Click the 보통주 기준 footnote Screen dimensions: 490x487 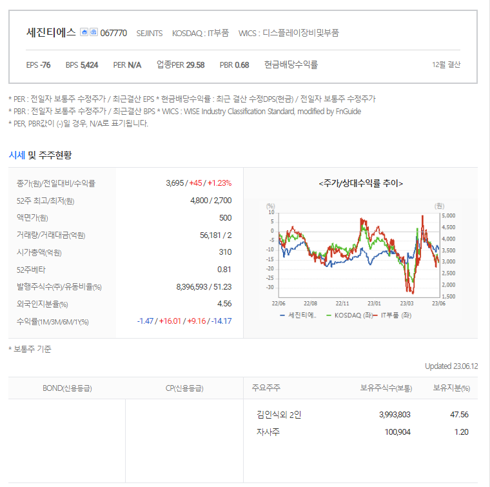[30, 349]
